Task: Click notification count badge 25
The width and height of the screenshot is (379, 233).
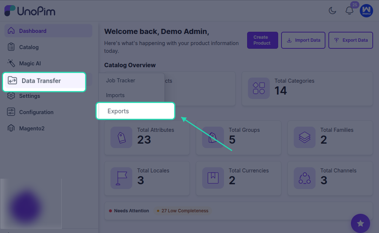Action: point(355,5)
